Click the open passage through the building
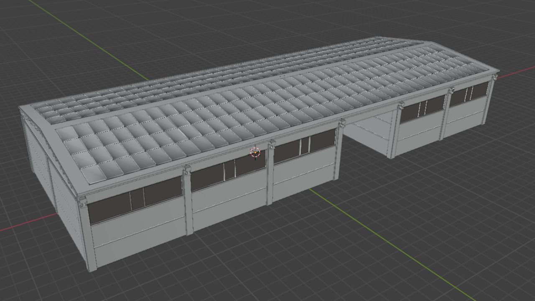 (369, 134)
